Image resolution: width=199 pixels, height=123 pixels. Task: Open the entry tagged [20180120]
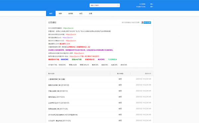(59, 85)
